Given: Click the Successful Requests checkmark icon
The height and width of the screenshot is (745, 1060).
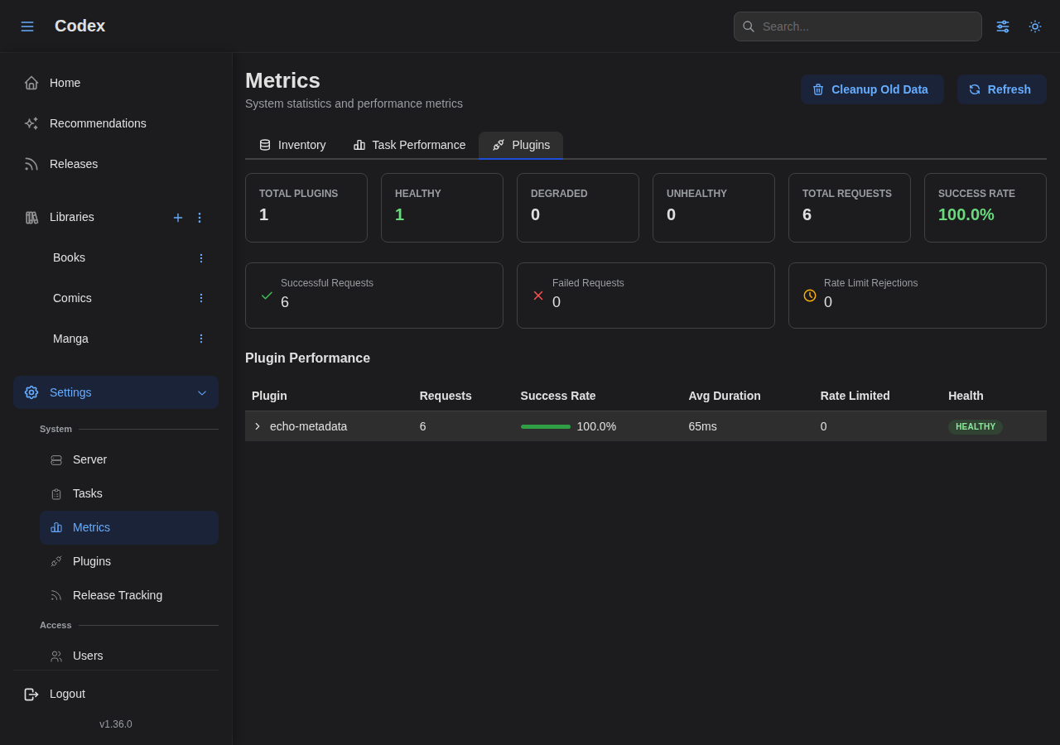Looking at the screenshot, I should click(x=267, y=296).
